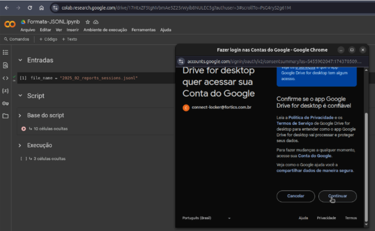Open the Ferramentas menu

144,30
